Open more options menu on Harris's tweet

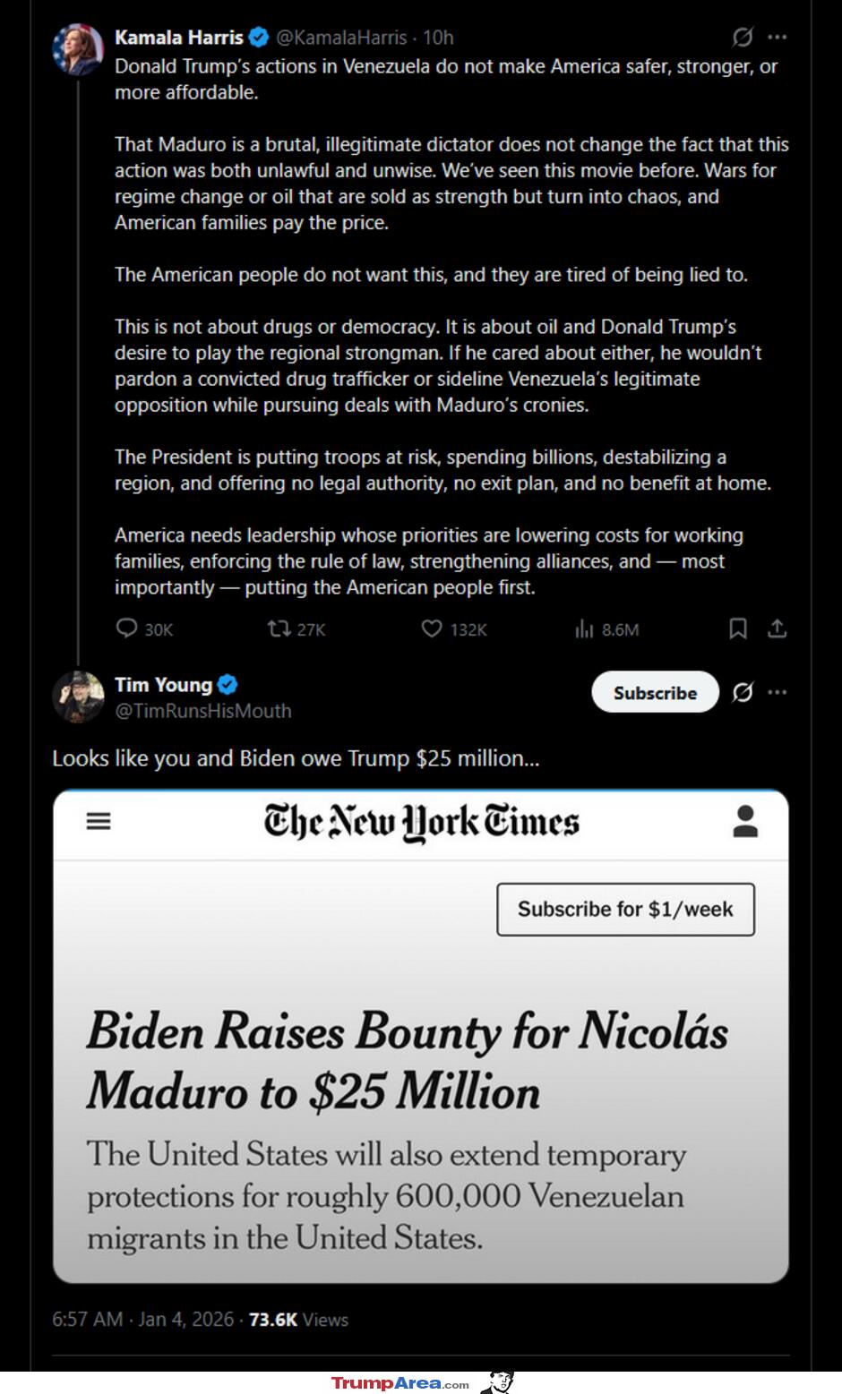click(778, 38)
